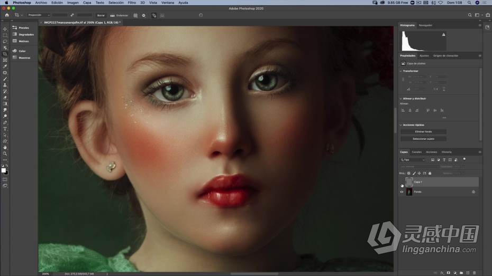Toggle the layer filter on/off switch

[x=464, y=159]
